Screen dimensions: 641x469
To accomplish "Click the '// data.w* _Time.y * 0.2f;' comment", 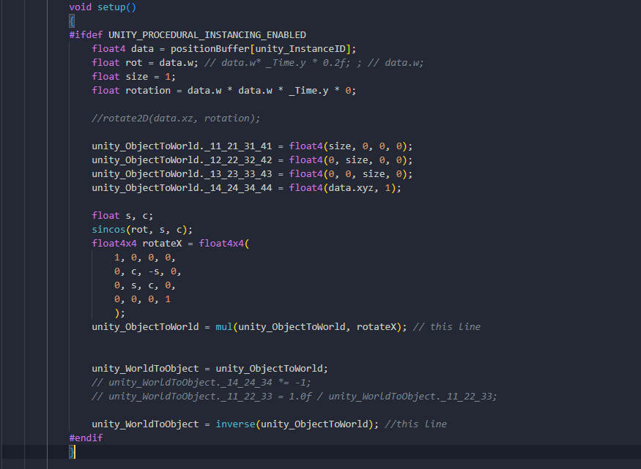I will [x=277, y=62].
